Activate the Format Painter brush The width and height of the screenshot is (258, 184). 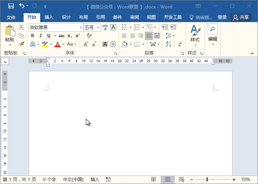click(21, 44)
